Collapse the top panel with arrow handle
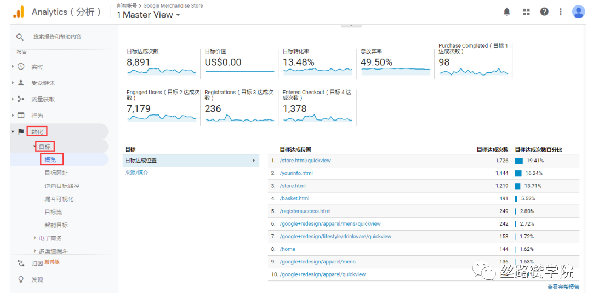 (x=351, y=25)
